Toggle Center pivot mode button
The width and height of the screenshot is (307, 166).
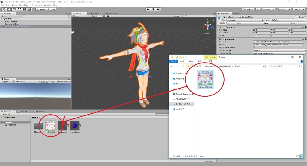[x=41, y=9]
